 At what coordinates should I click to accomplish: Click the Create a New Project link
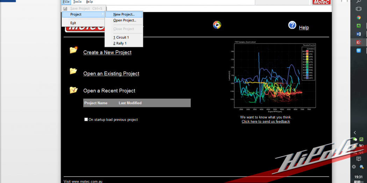(x=107, y=53)
